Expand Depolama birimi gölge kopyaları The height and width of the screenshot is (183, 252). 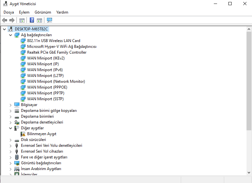tap(10, 111)
